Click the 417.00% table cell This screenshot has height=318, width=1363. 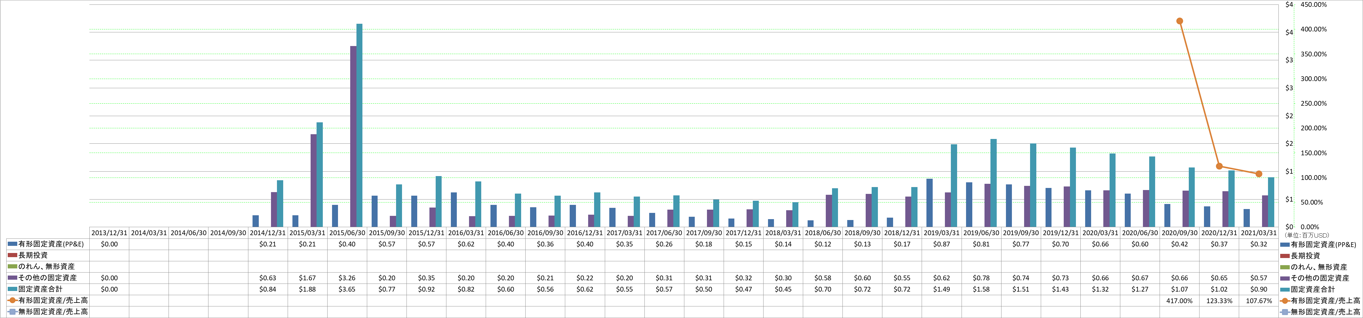tap(1179, 300)
